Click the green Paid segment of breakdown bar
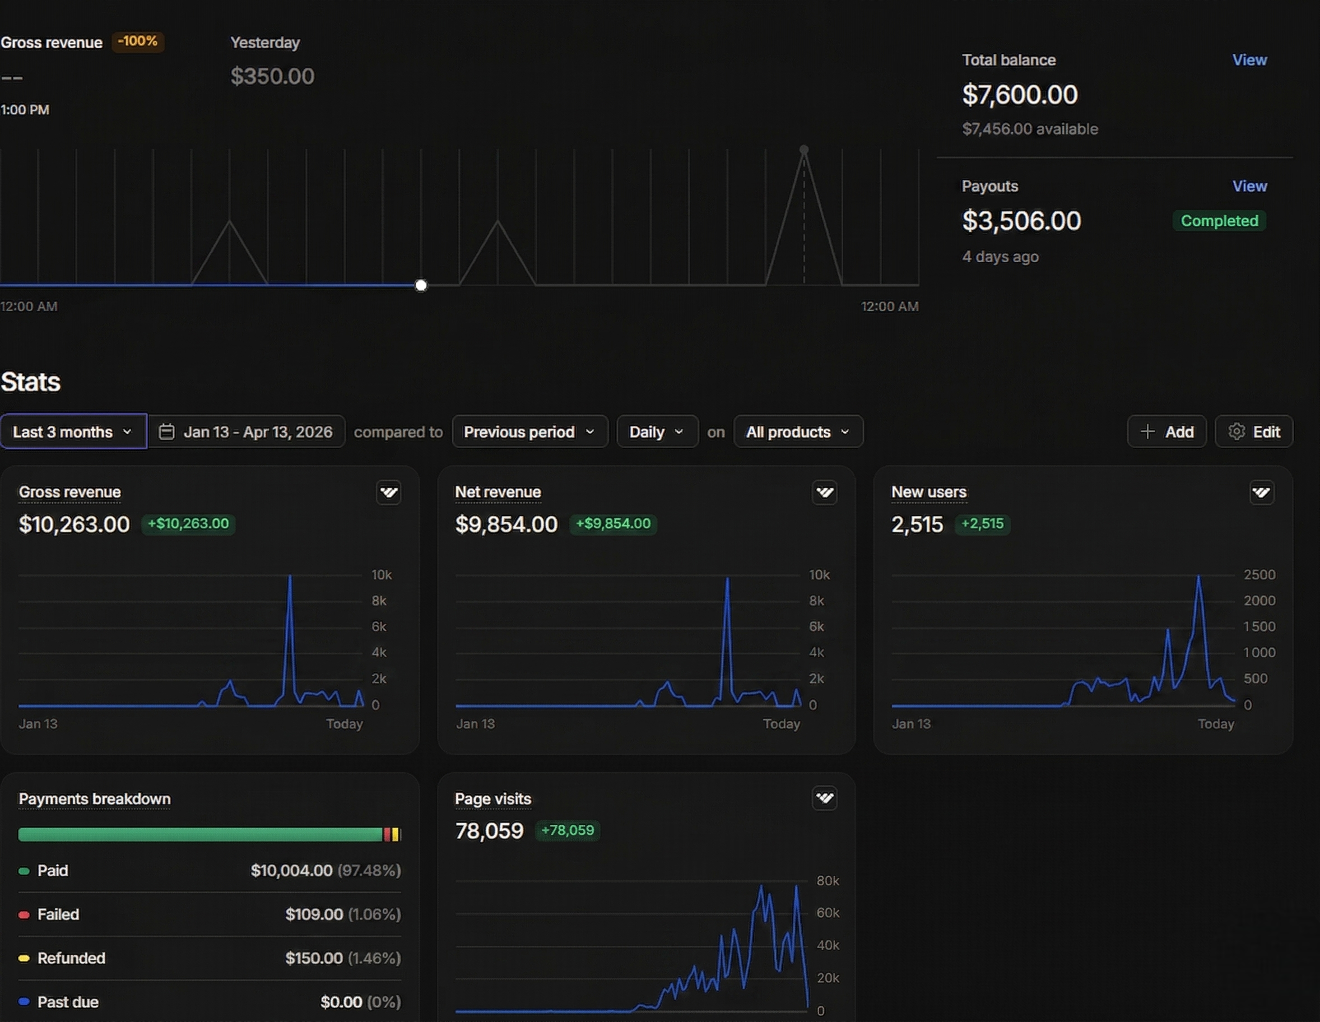This screenshot has width=1320, height=1022. click(201, 835)
